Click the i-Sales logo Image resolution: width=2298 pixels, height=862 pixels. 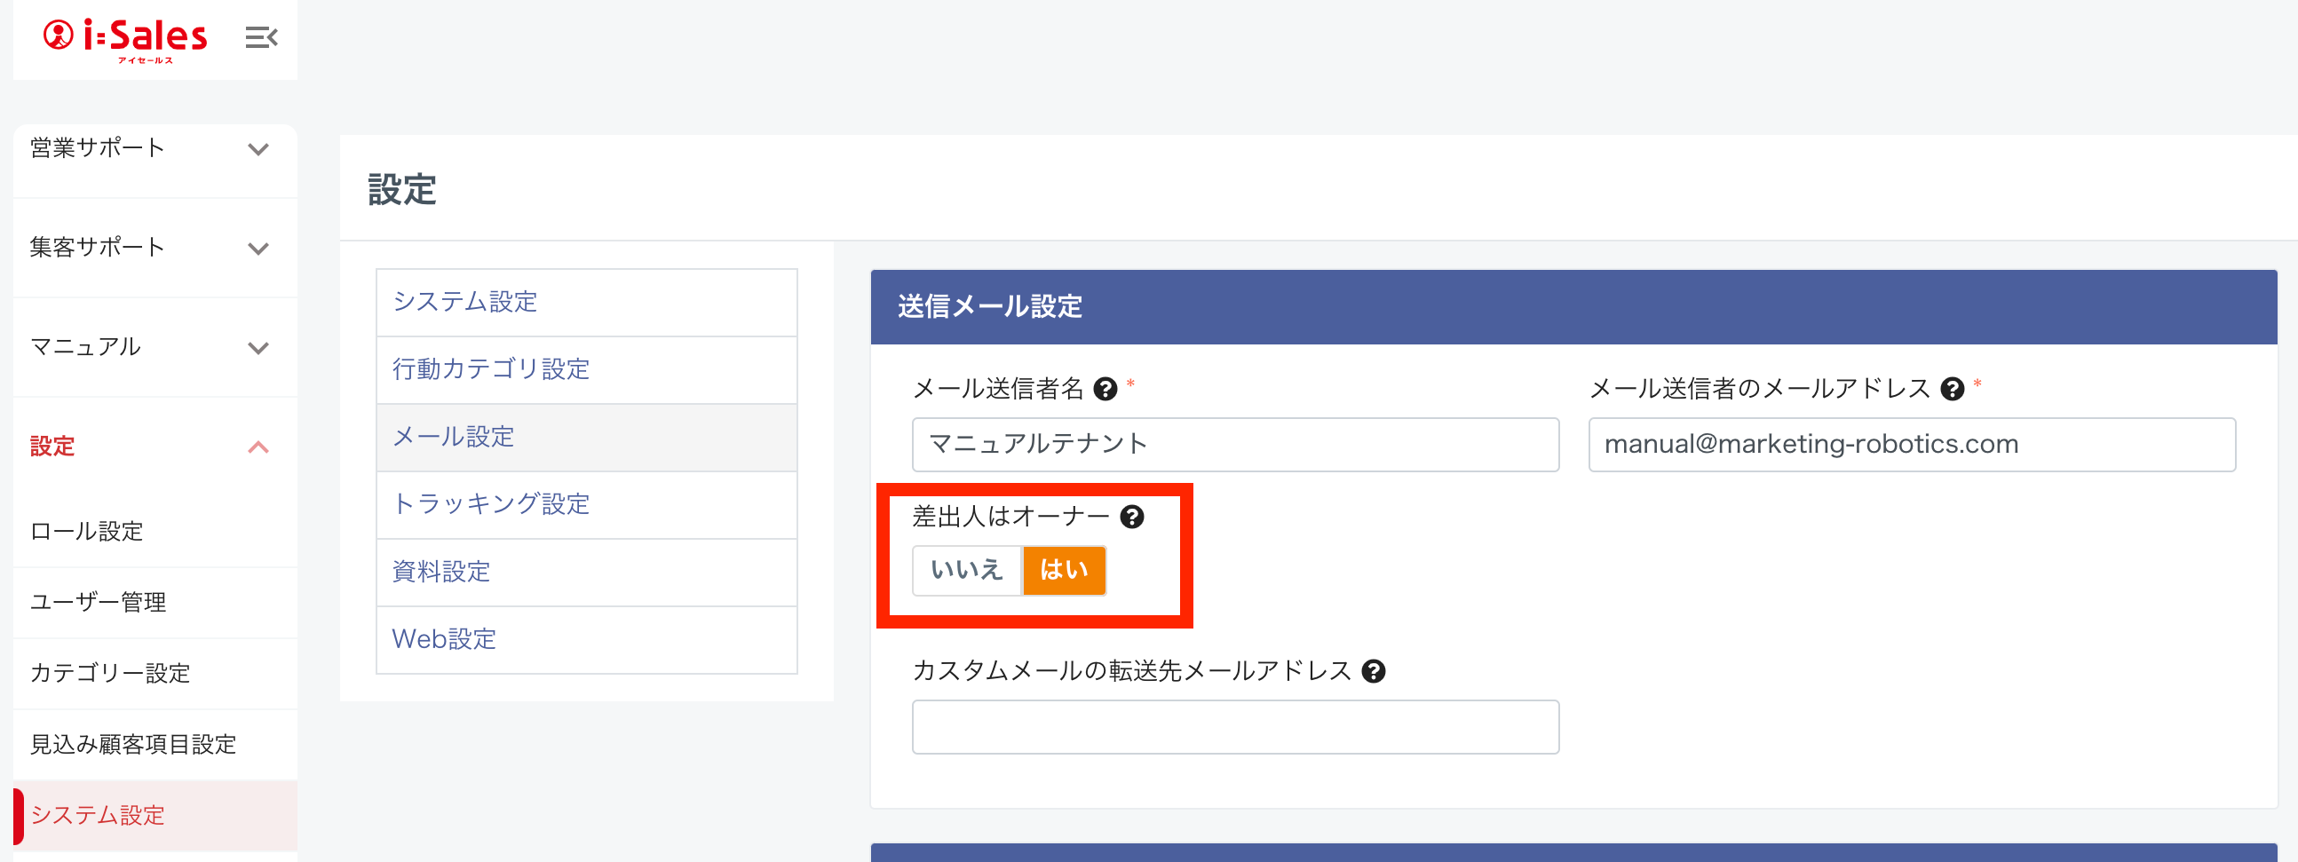pos(126,38)
